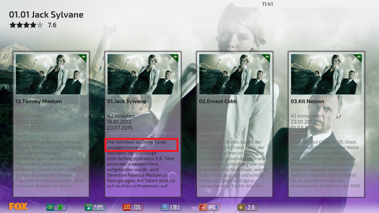Click the HD 720 resolution flag
Screen dimensions: 379x213
tap(133, 207)
